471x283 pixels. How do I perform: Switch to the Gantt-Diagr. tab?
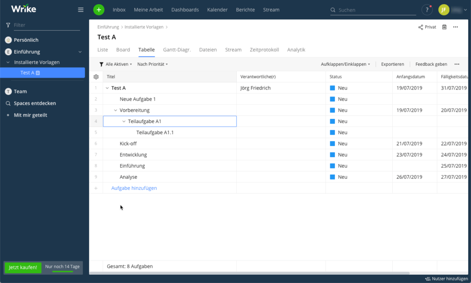(177, 50)
